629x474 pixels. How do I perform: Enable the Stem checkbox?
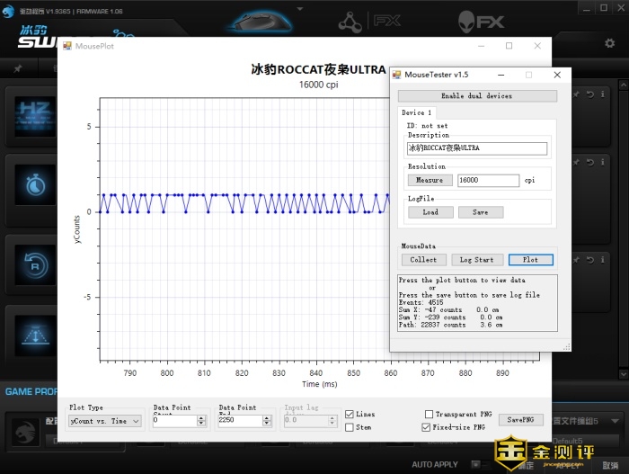(350, 427)
